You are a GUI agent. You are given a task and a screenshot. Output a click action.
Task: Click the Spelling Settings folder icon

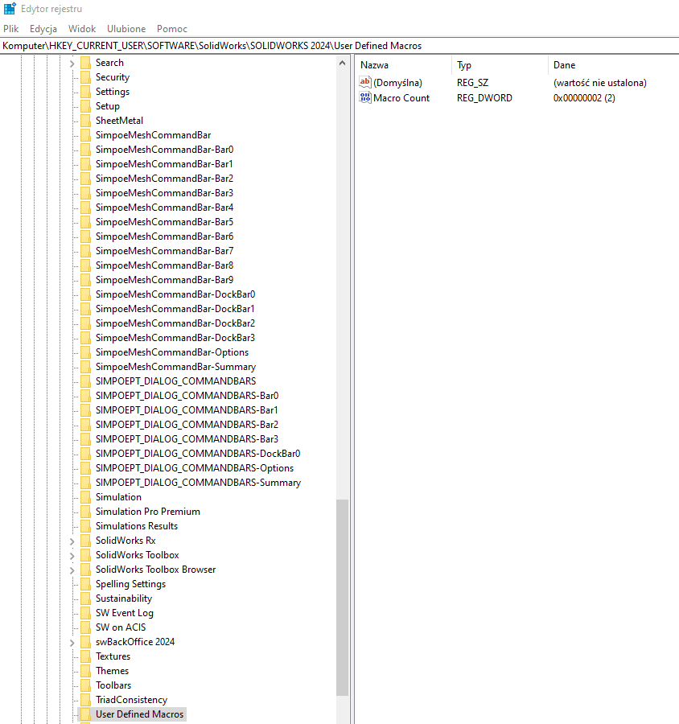(85, 584)
